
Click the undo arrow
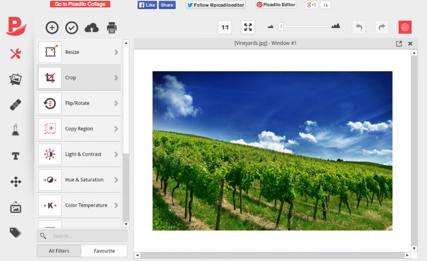tap(359, 27)
